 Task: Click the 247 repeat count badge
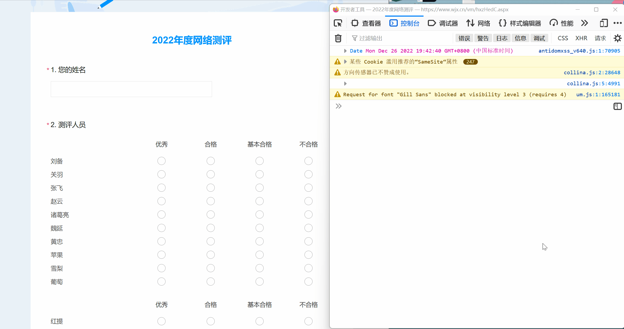470,62
